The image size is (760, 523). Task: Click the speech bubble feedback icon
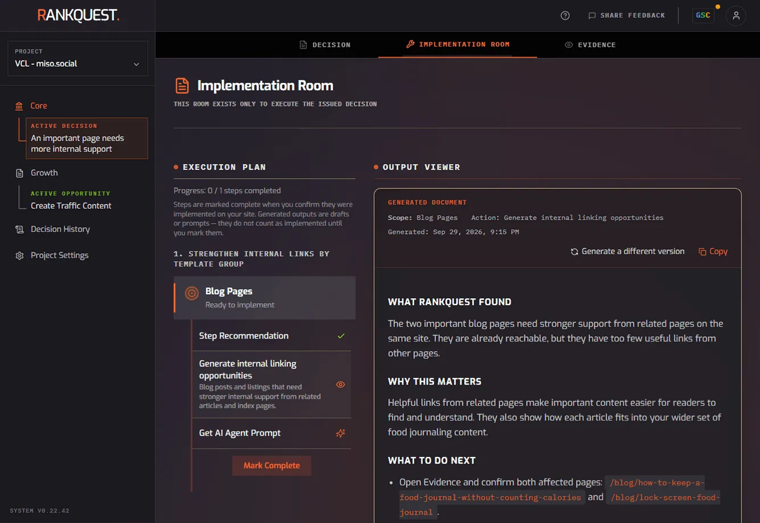point(592,15)
